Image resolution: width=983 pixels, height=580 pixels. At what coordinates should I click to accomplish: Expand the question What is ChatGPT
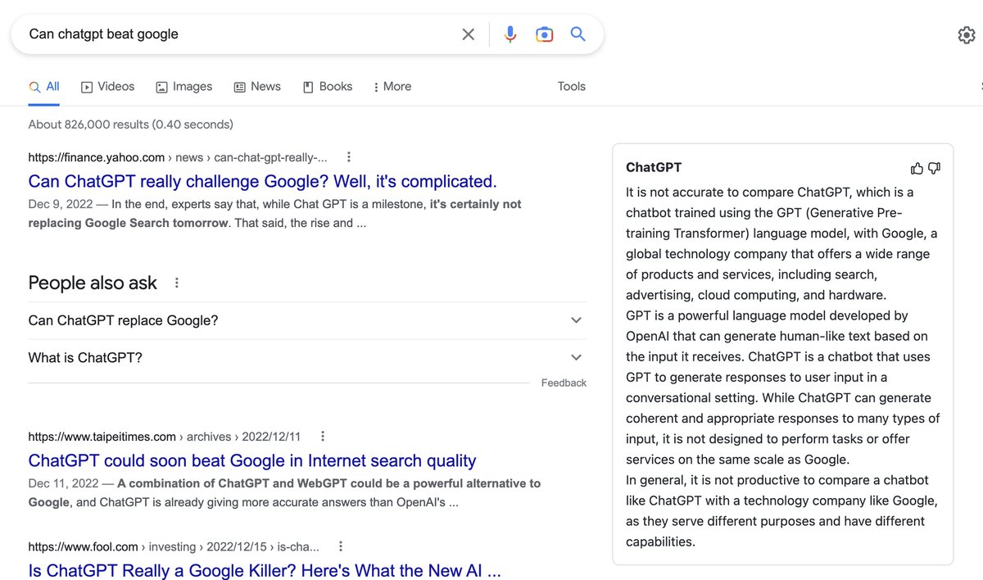click(576, 357)
